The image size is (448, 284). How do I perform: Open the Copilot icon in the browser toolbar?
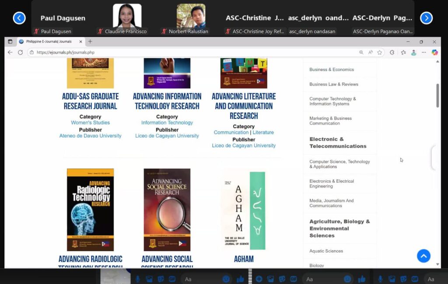click(434, 52)
